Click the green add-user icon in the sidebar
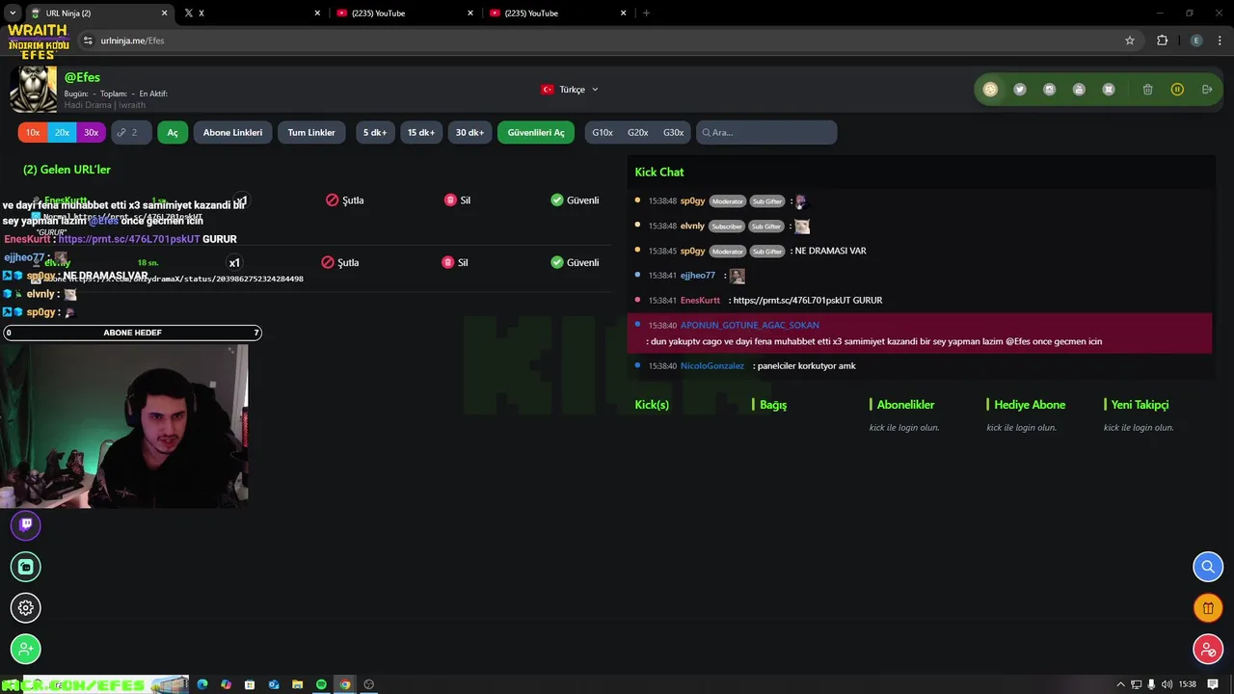 26,649
